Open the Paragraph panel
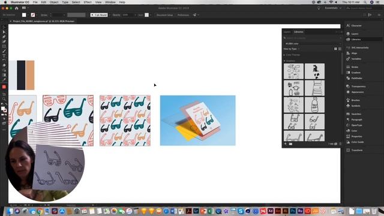Image resolution: width=384 pixels, height=216 pixels. click(355, 119)
